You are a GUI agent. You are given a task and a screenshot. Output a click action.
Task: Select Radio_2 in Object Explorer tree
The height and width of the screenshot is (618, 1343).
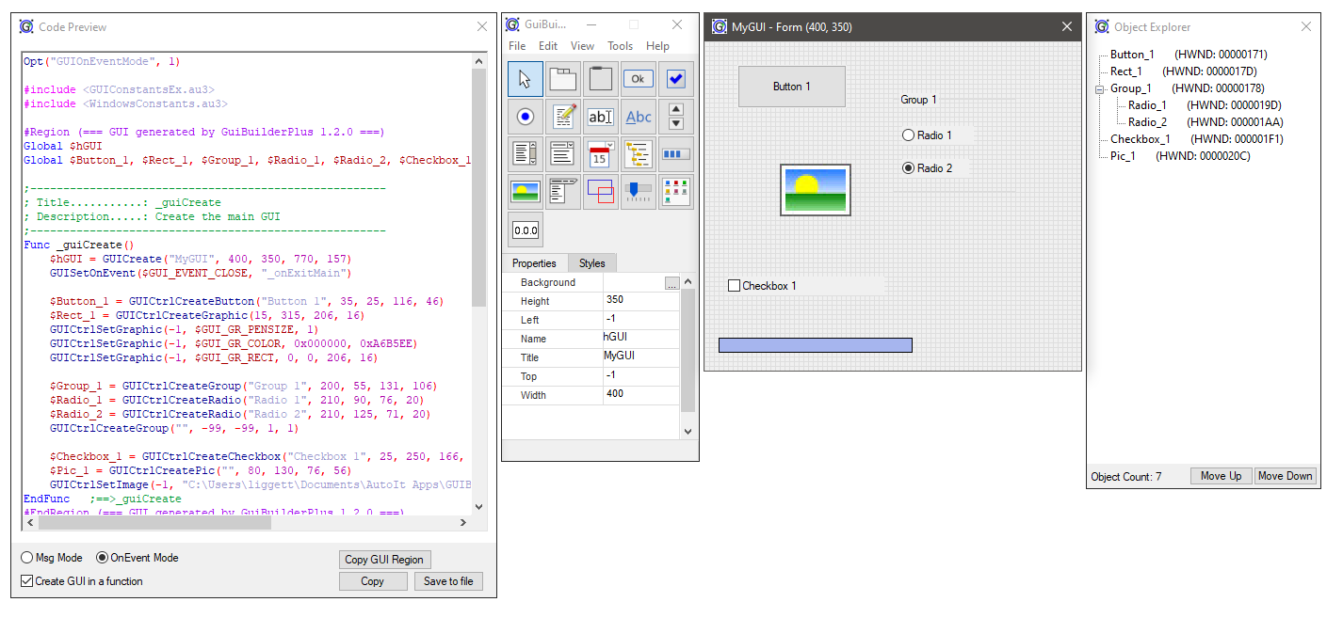click(x=1147, y=122)
